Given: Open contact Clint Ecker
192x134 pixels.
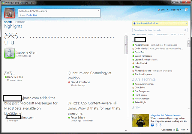Looking at the screenshot, I should click(140, 87).
